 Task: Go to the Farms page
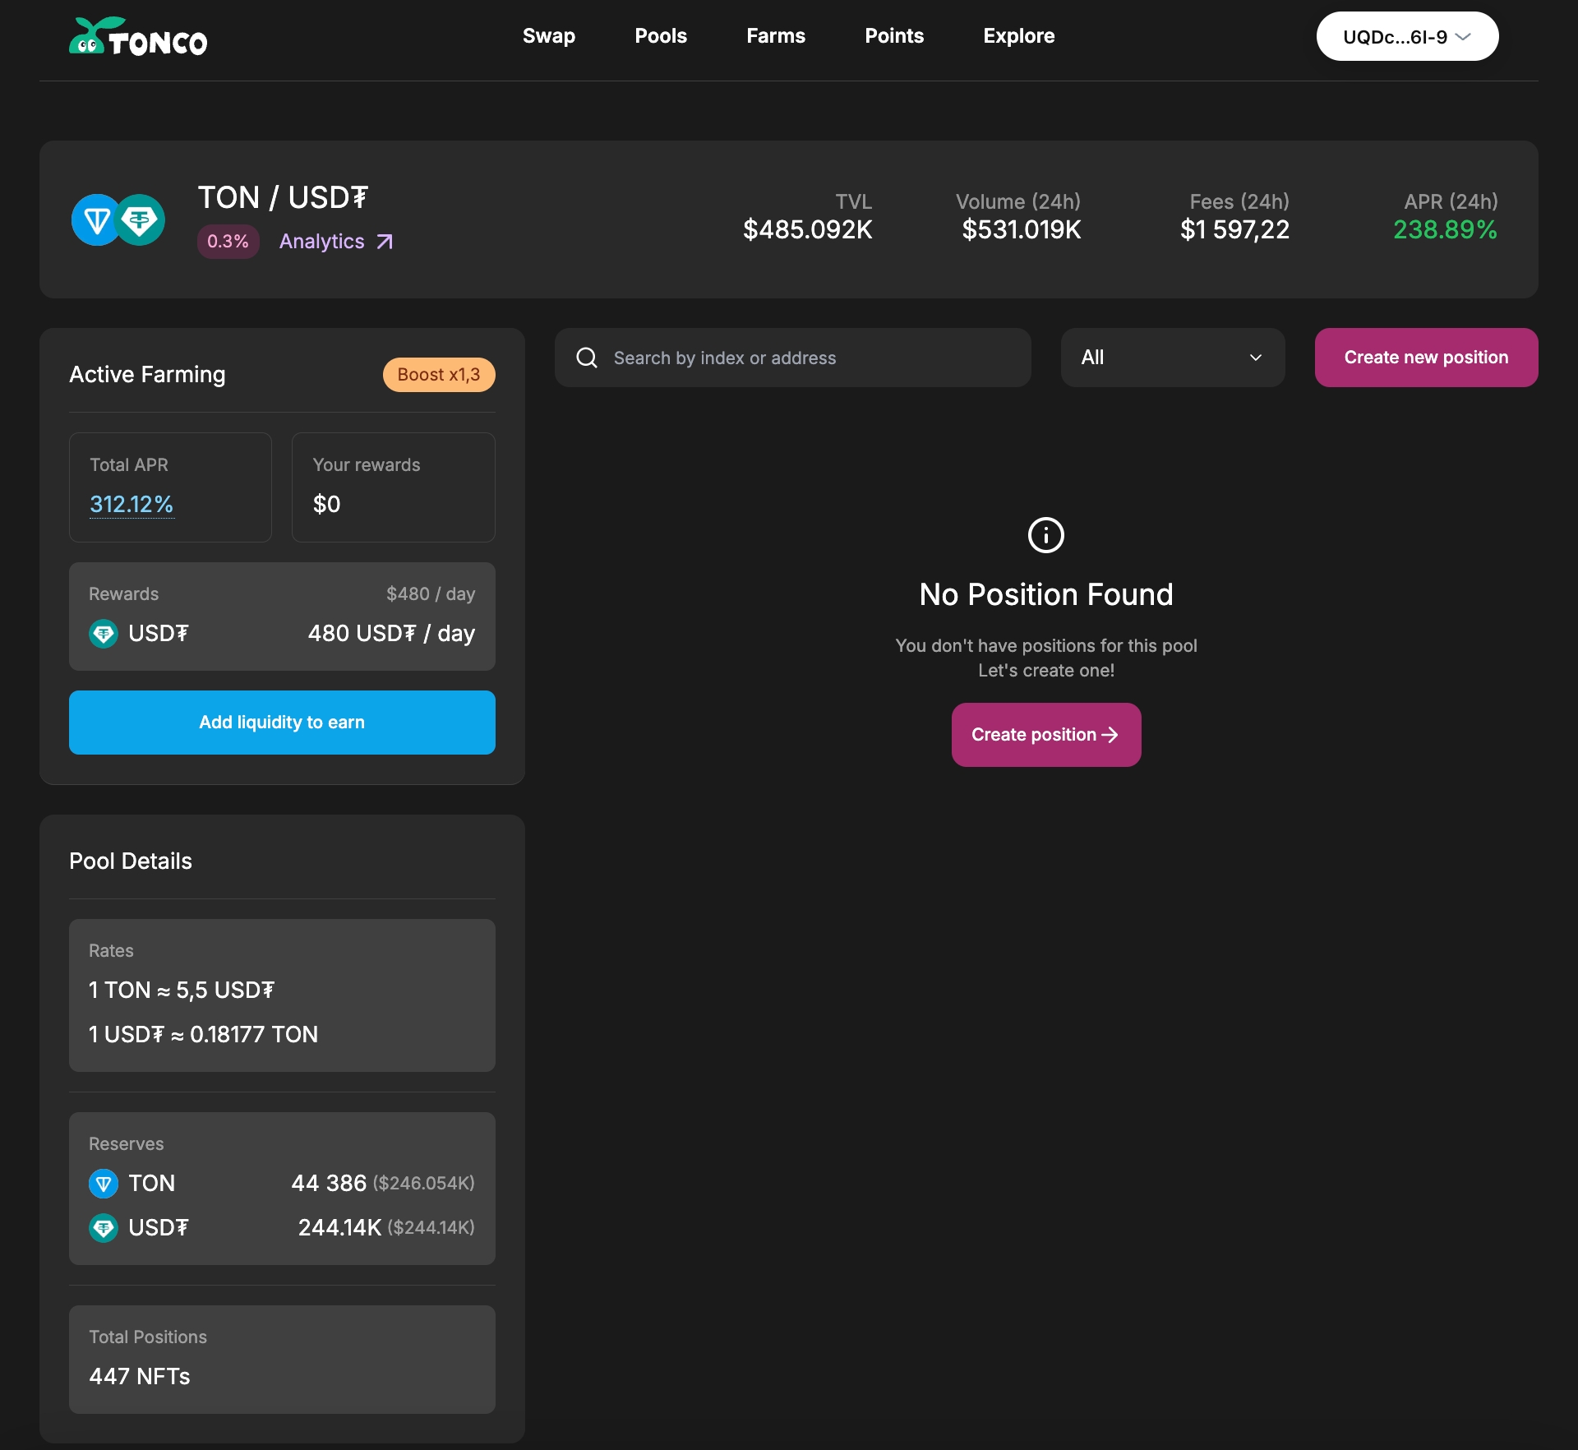(x=775, y=36)
